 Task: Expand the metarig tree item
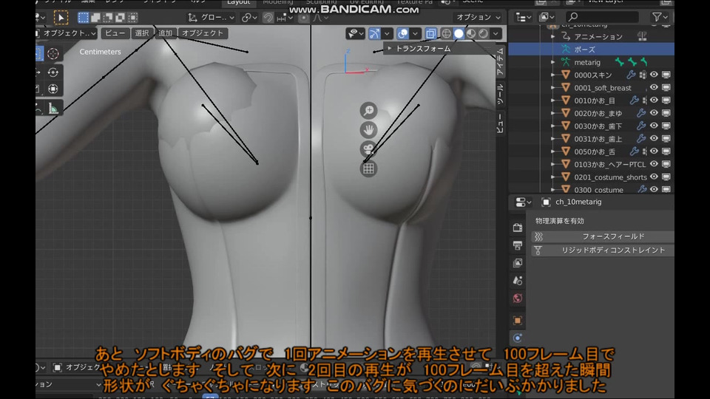[554, 62]
